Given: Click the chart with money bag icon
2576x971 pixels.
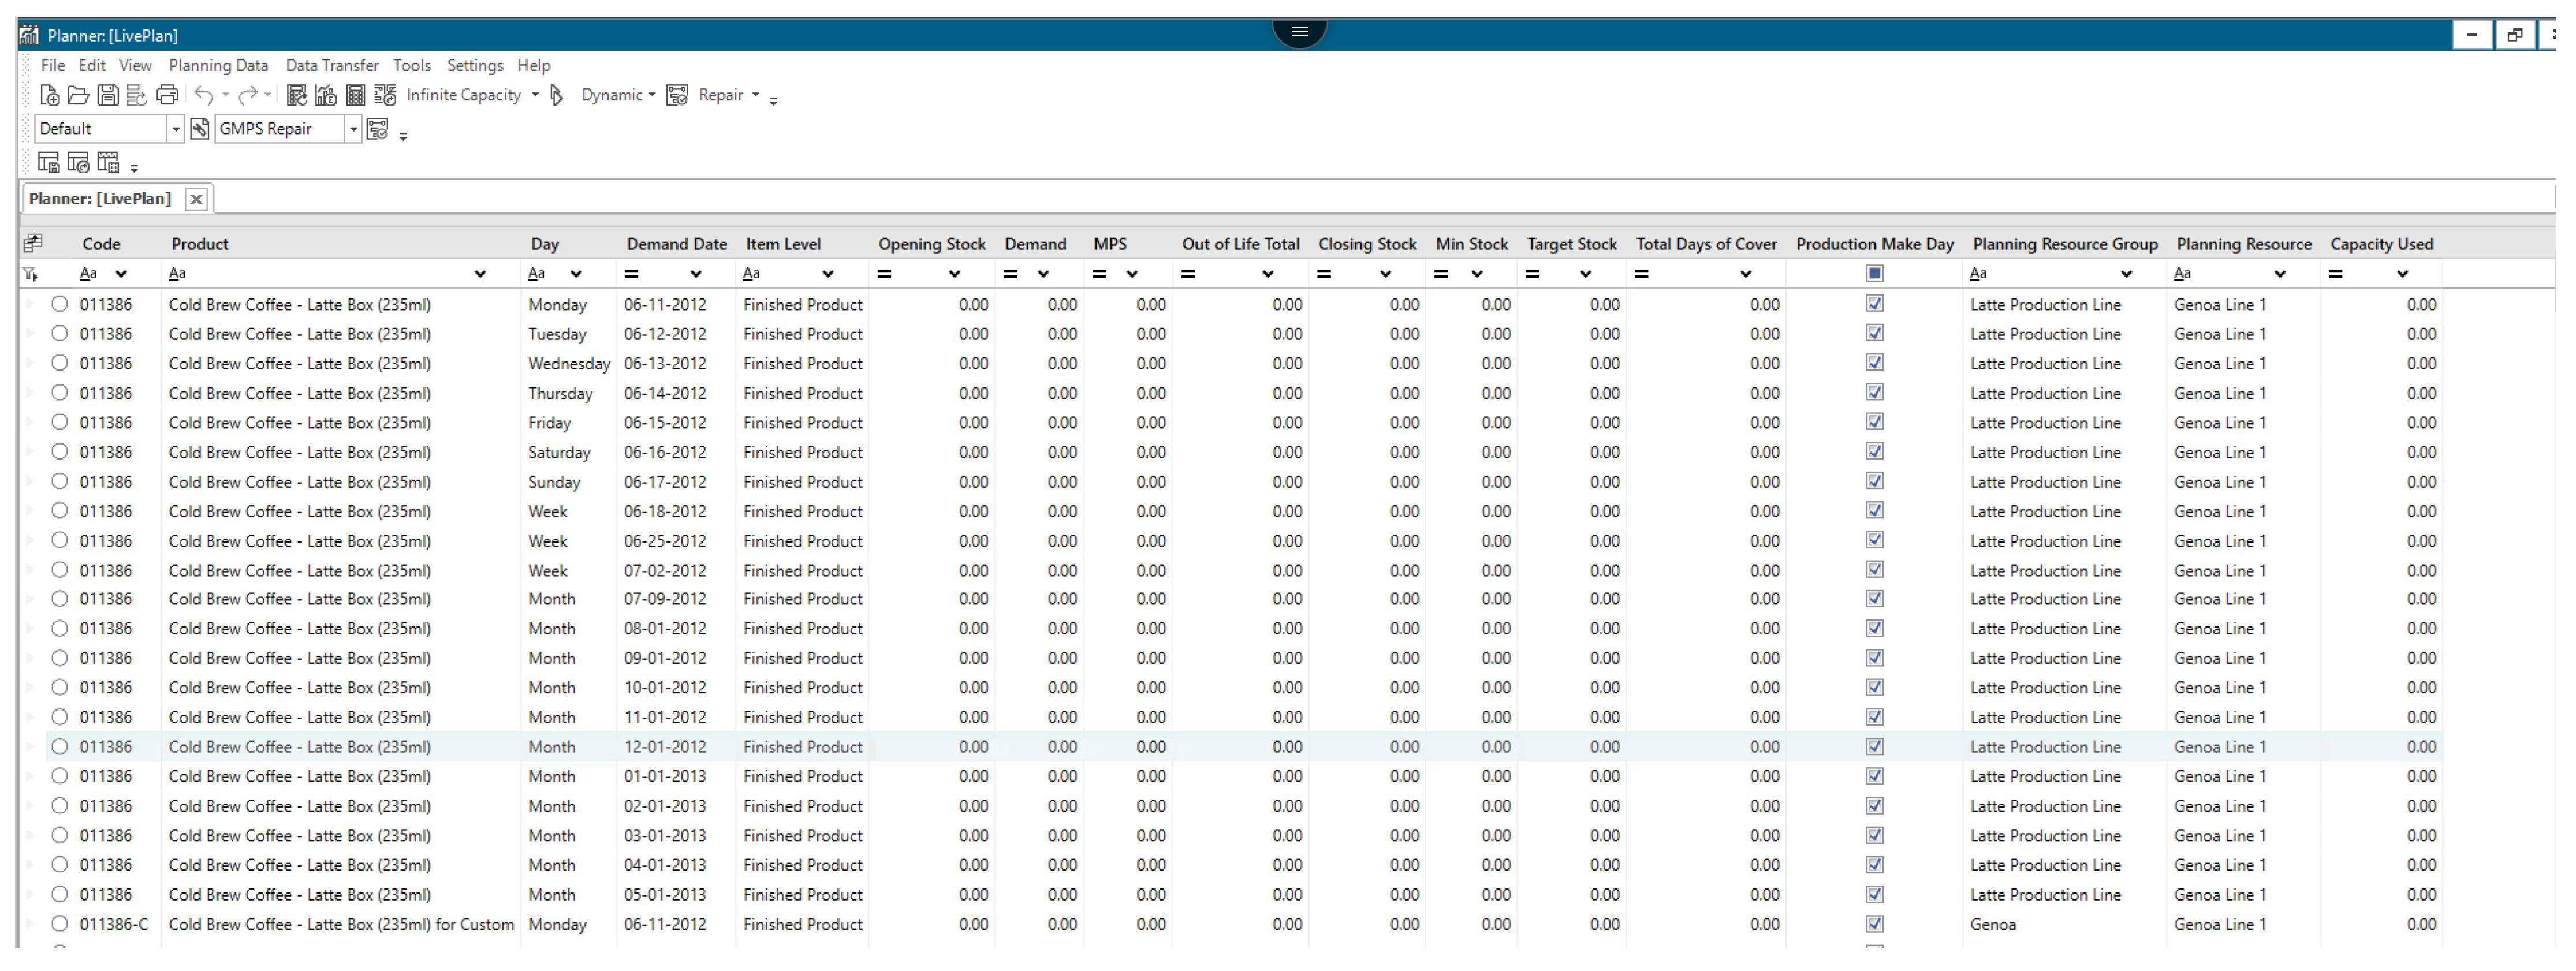Looking at the screenshot, I should [326, 96].
